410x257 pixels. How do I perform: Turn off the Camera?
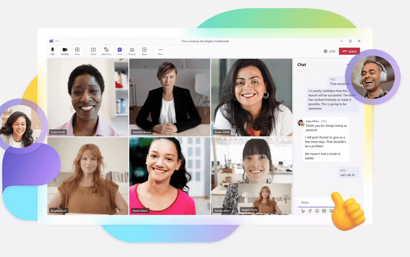65,50
